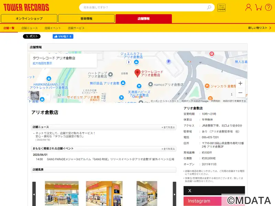Click the parking P marker on map
275x206 pixels.
[168, 61]
